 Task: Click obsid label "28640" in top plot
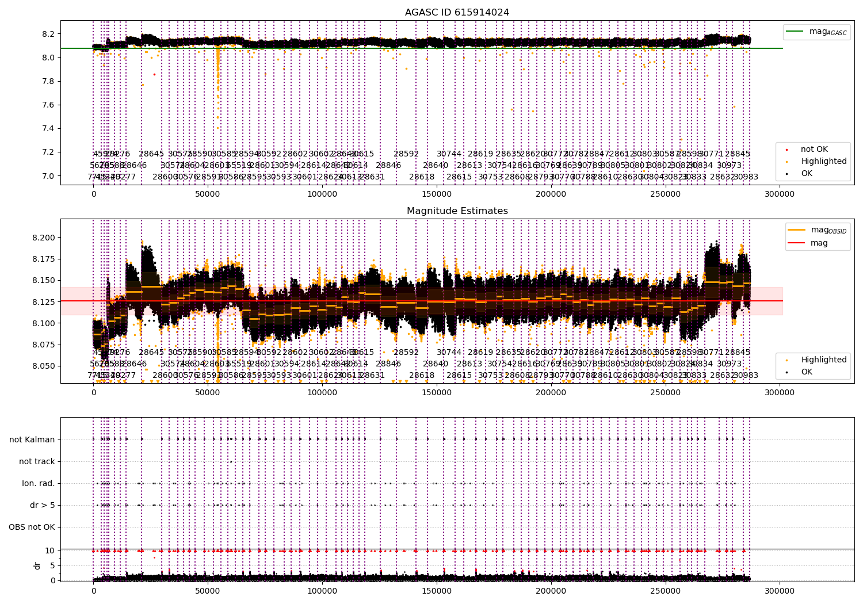pyautogui.click(x=436, y=166)
